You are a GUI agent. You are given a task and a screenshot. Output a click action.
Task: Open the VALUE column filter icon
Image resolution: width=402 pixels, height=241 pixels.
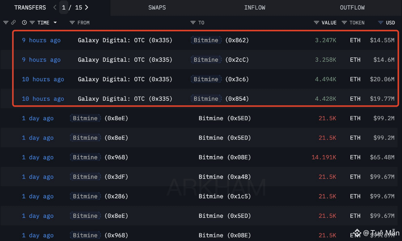click(x=316, y=23)
